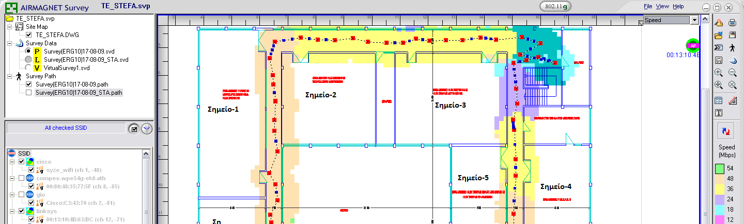Click the floor plan save icon in right toolbar
This screenshot has width=744, height=224.
pyautogui.click(x=719, y=60)
